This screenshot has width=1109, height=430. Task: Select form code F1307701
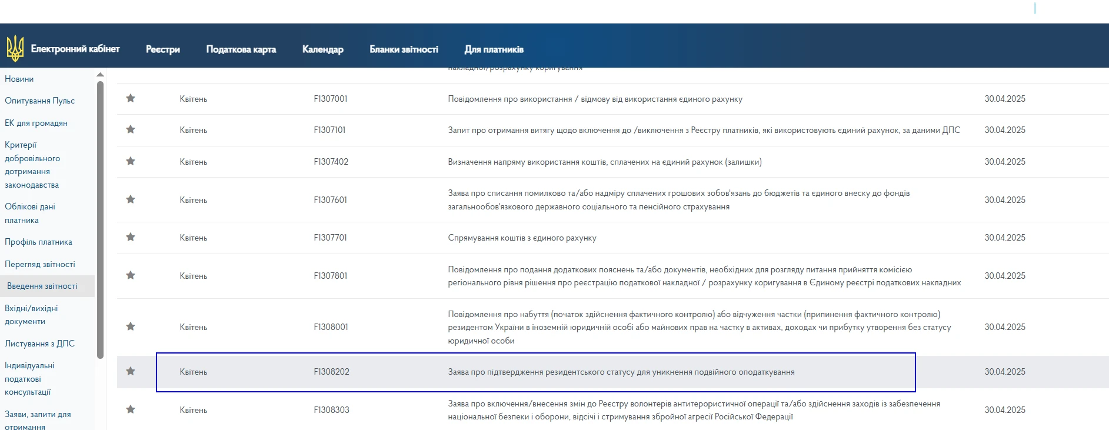(331, 238)
